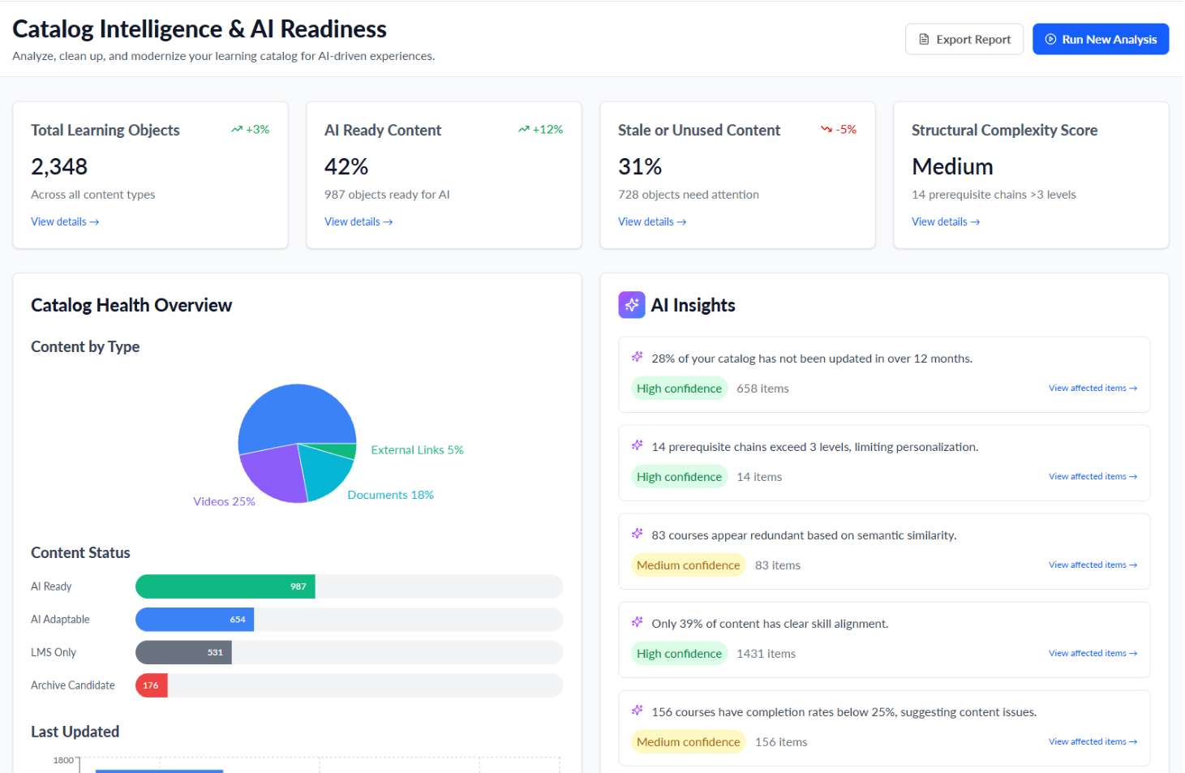Click the red Archive Candidate 176 bar
1185x773 pixels.
point(152,686)
